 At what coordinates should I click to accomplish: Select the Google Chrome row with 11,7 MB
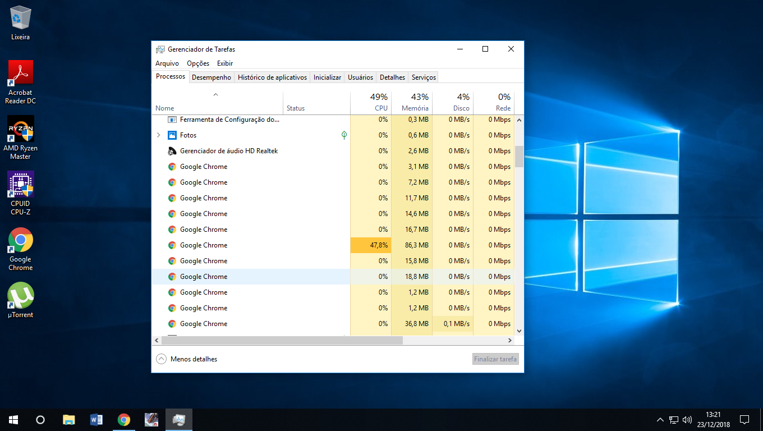coord(333,198)
